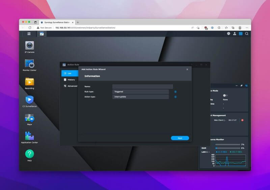Open the Action type dropdown showing Interruptible
This screenshot has height=190, width=270.
click(140, 97)
